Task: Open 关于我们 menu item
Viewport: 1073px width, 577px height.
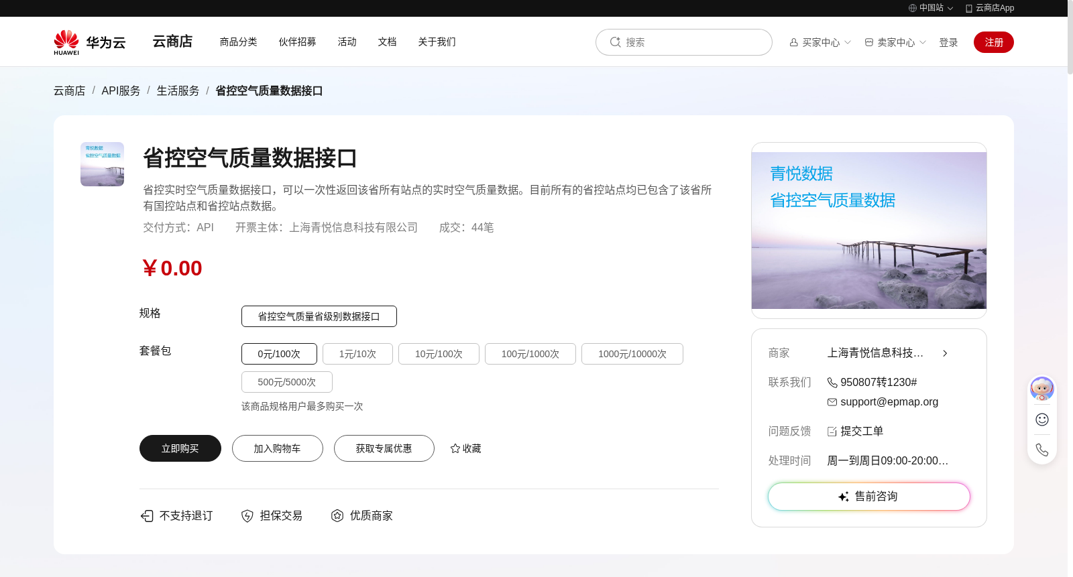Action: 437,42
